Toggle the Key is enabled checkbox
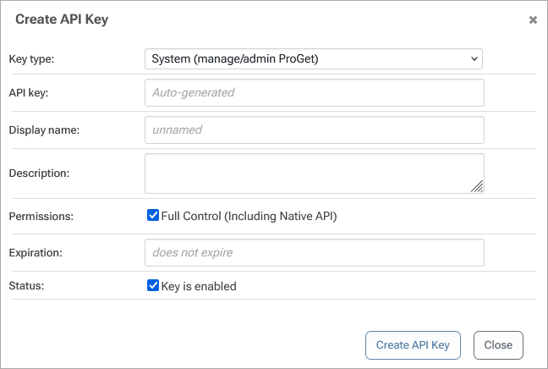 point(153,286)
